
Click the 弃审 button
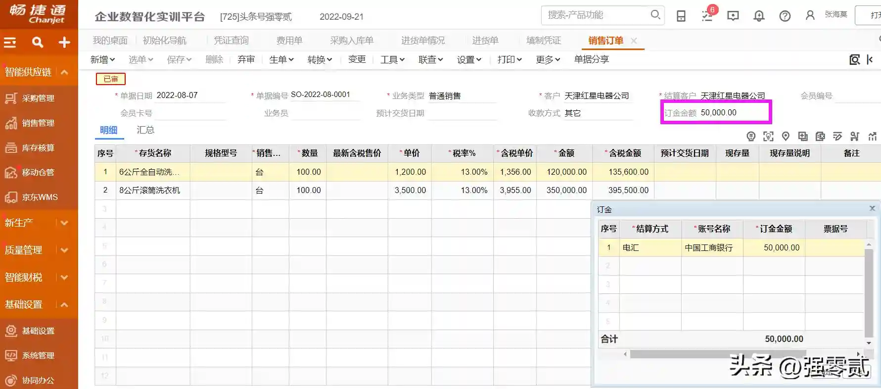[246, 59]
